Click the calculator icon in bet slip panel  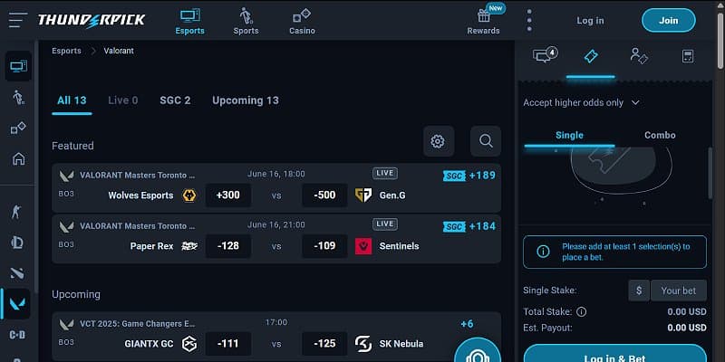[688, 56]
